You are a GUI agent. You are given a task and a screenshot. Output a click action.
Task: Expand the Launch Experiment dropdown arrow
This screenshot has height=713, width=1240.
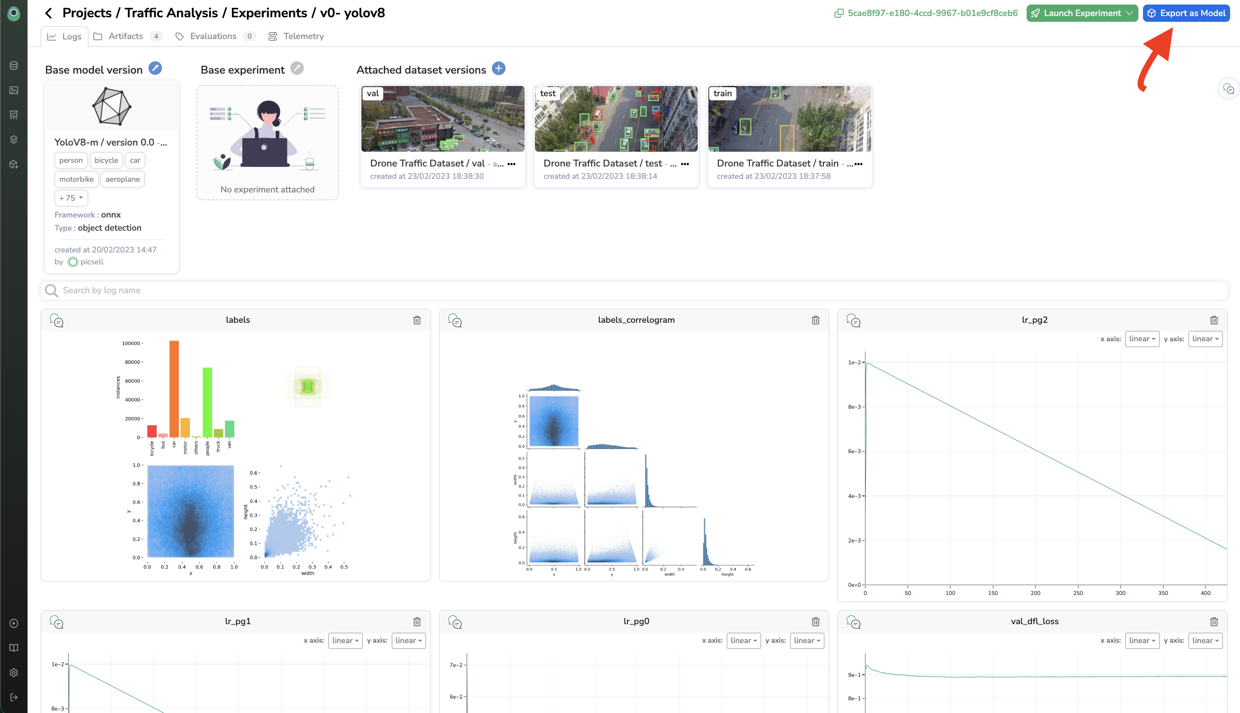(x=1129, y=13)
